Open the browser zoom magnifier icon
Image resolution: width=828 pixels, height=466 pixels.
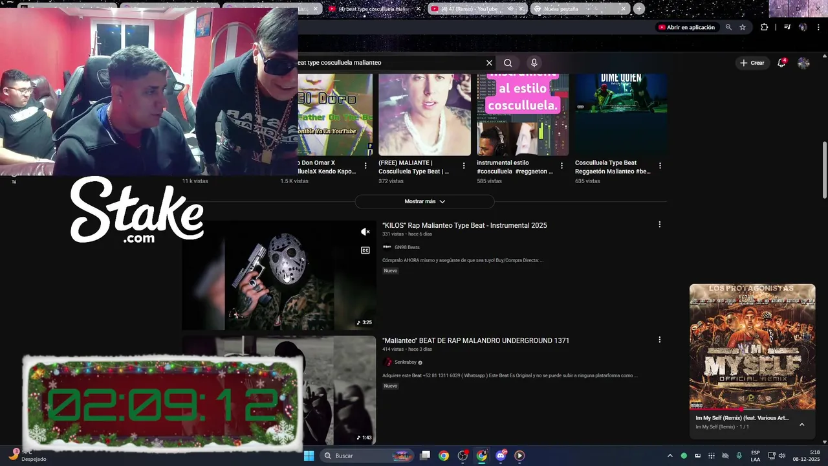[x=728, y=27]
